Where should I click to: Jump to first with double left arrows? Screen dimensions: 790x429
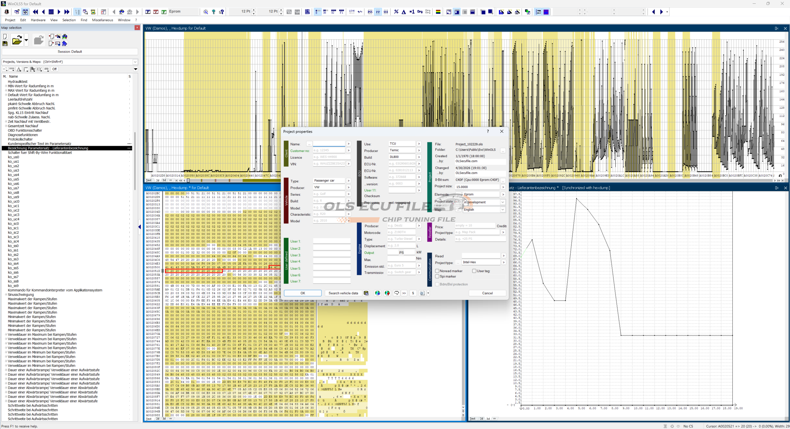point(35,12)
